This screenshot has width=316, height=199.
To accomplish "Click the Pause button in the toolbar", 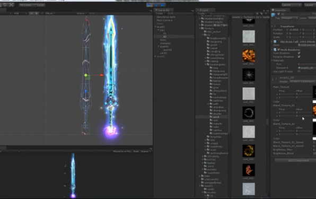I will pos(156,5).
